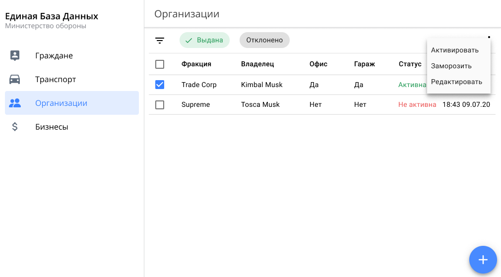Screen dimensions: 501x277
Task: Check the Supreme row checkbox
Action: coord(160,104)
